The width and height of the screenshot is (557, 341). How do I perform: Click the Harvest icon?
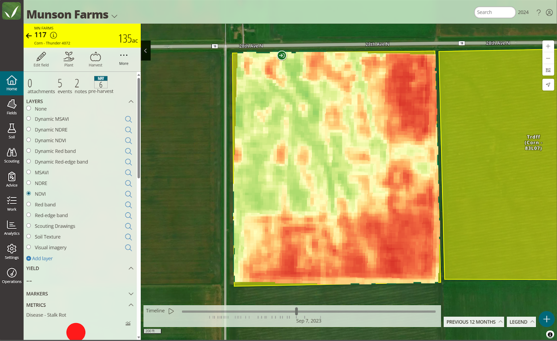(95, 57)
